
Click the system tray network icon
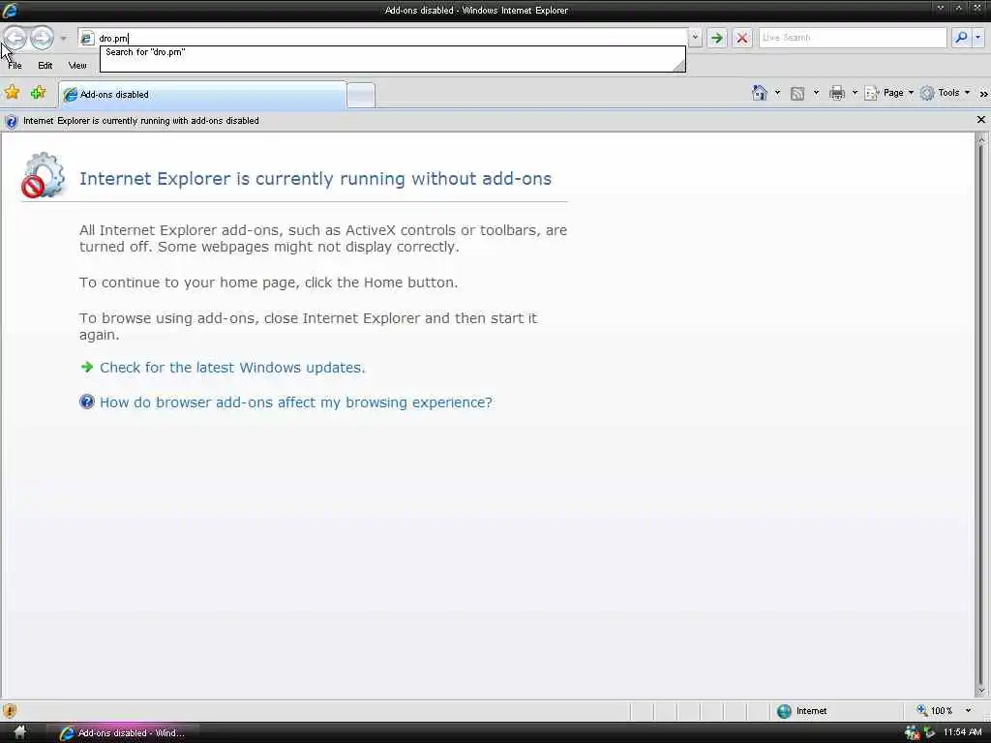pyautogui.click(x=912, y=733)
